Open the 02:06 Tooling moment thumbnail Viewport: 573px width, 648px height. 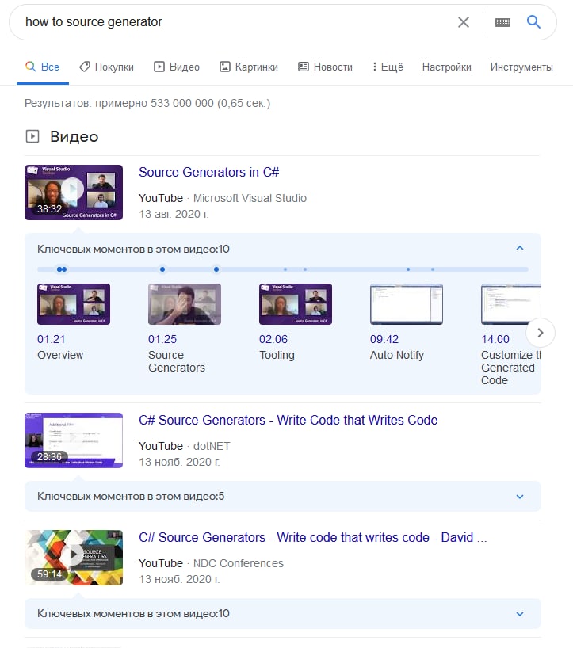coord(296,304)
